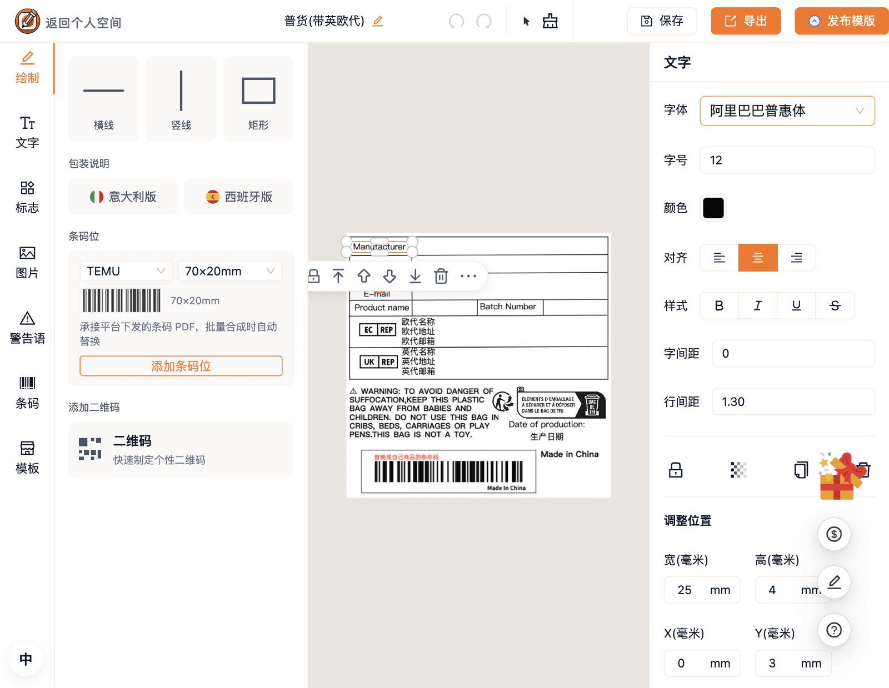Click the letter spacing input field
This screenshot has height=688, width=889.
click(793, 353)
